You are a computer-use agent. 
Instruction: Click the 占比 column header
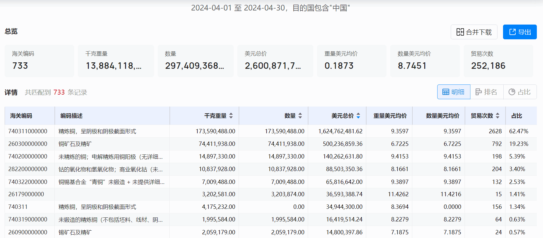click(x=517, y=116)
